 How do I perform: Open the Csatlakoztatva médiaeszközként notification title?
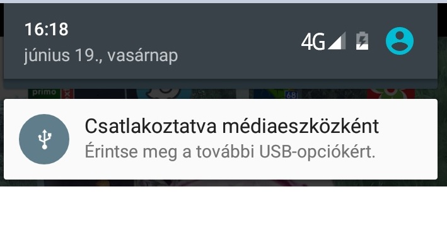232,127
